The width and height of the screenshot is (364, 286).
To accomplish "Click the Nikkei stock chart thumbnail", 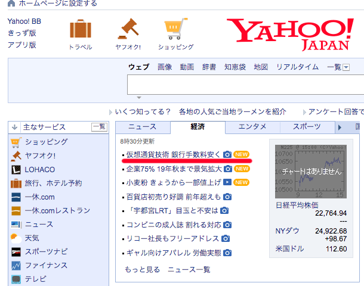I will click(x=311, y=172).
